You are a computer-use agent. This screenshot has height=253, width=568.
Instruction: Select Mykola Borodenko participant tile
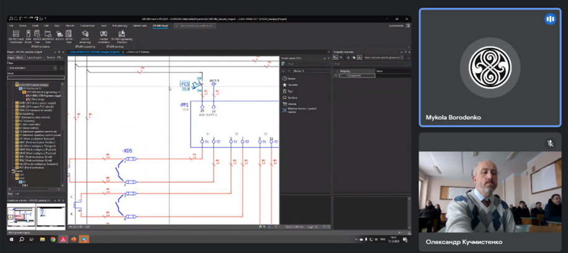490,68
